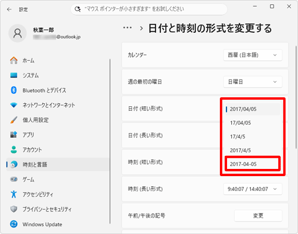Open アプリ label in sidebar

coord(28,135)
